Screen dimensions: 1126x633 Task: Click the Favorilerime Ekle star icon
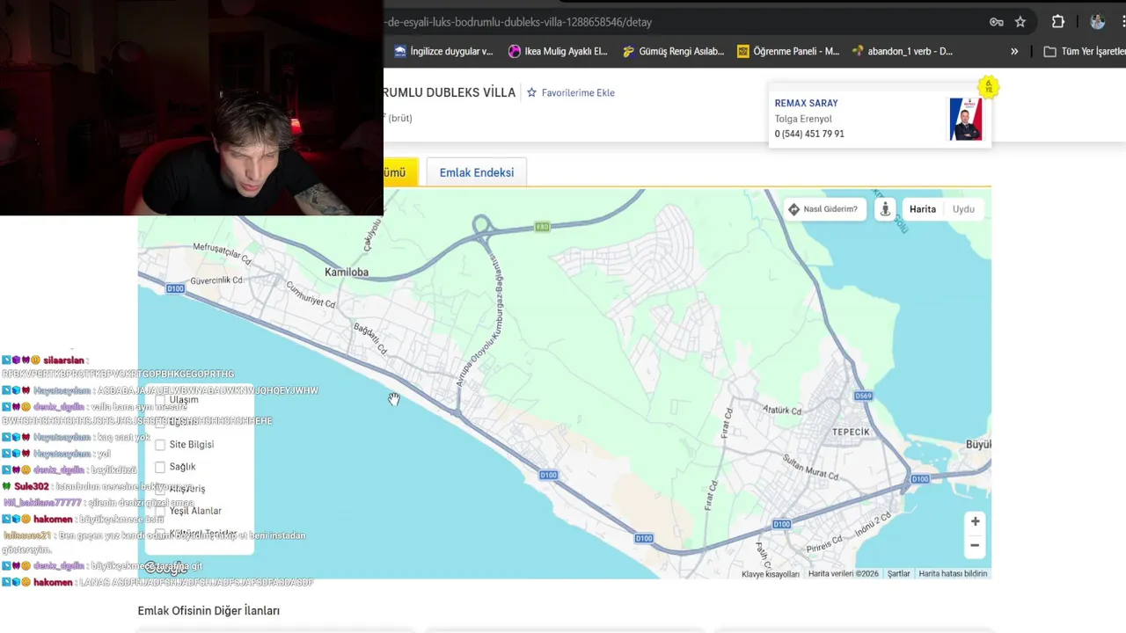point(531,92)
